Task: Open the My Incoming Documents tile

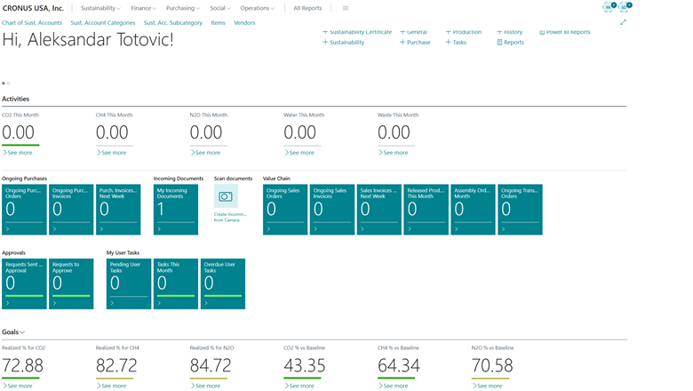Action: (x=176, y=210)
